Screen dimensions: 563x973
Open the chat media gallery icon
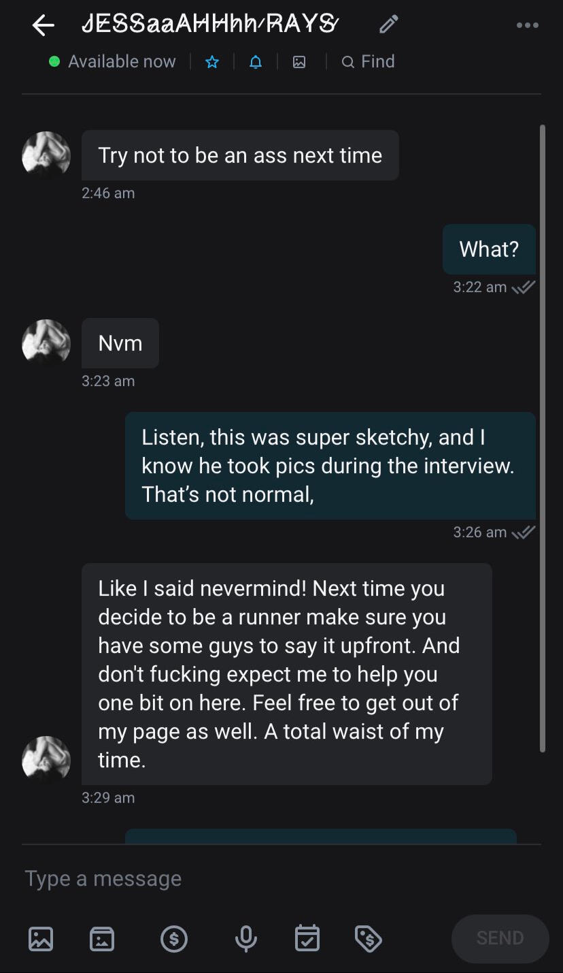(299, 62)
